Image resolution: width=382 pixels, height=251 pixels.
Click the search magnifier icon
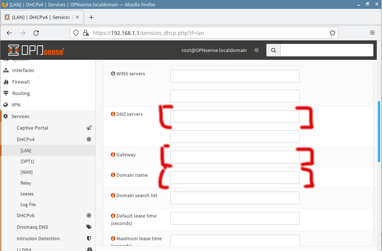tap(273, 50)
